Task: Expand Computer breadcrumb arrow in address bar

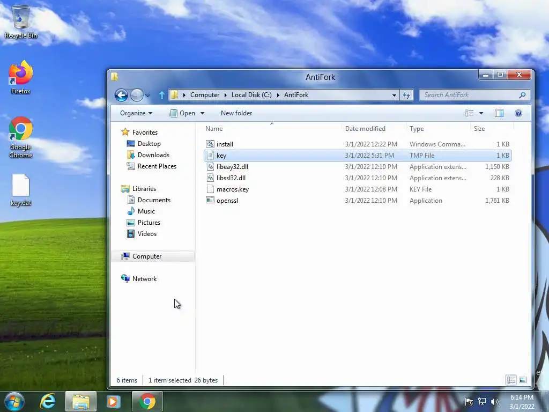Action: click(x=225, y=95)
